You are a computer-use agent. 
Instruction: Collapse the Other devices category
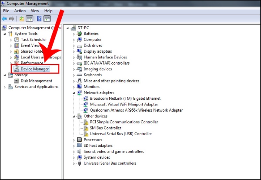click(x=74, y=116)
